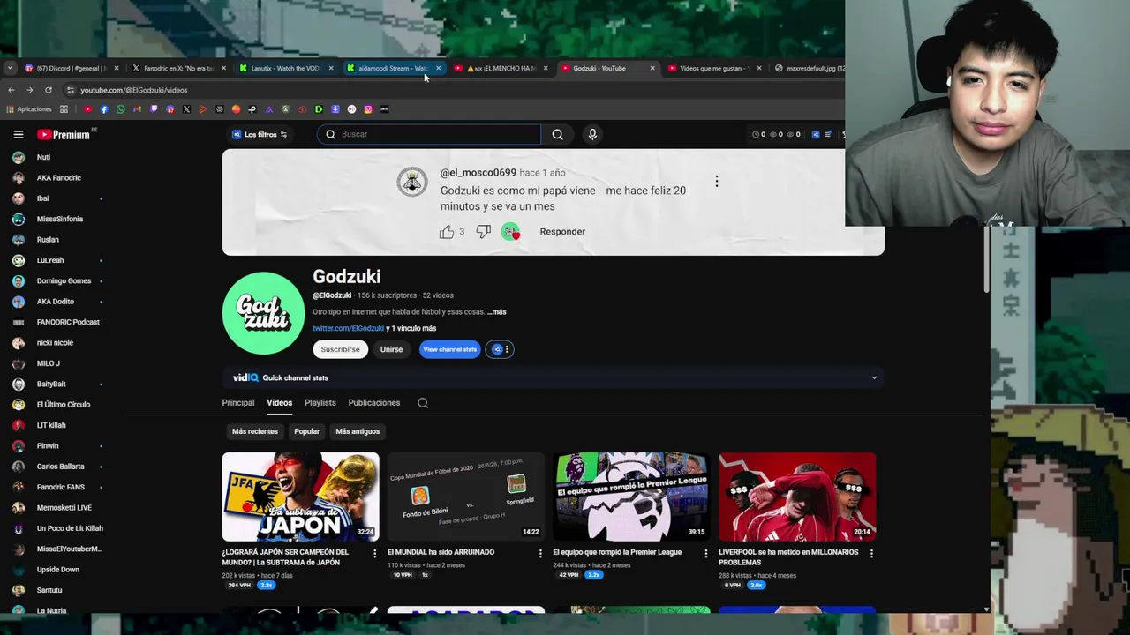Open options menu for Japón video
This screenshot has width=1130, height=635.
375,554
